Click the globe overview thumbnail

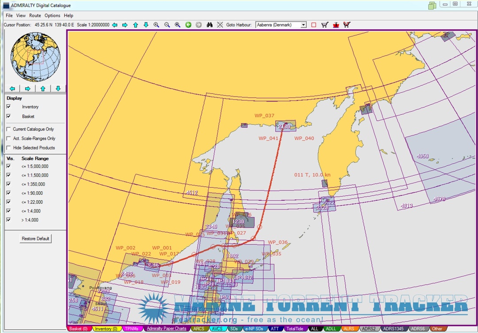click(35, 57)
